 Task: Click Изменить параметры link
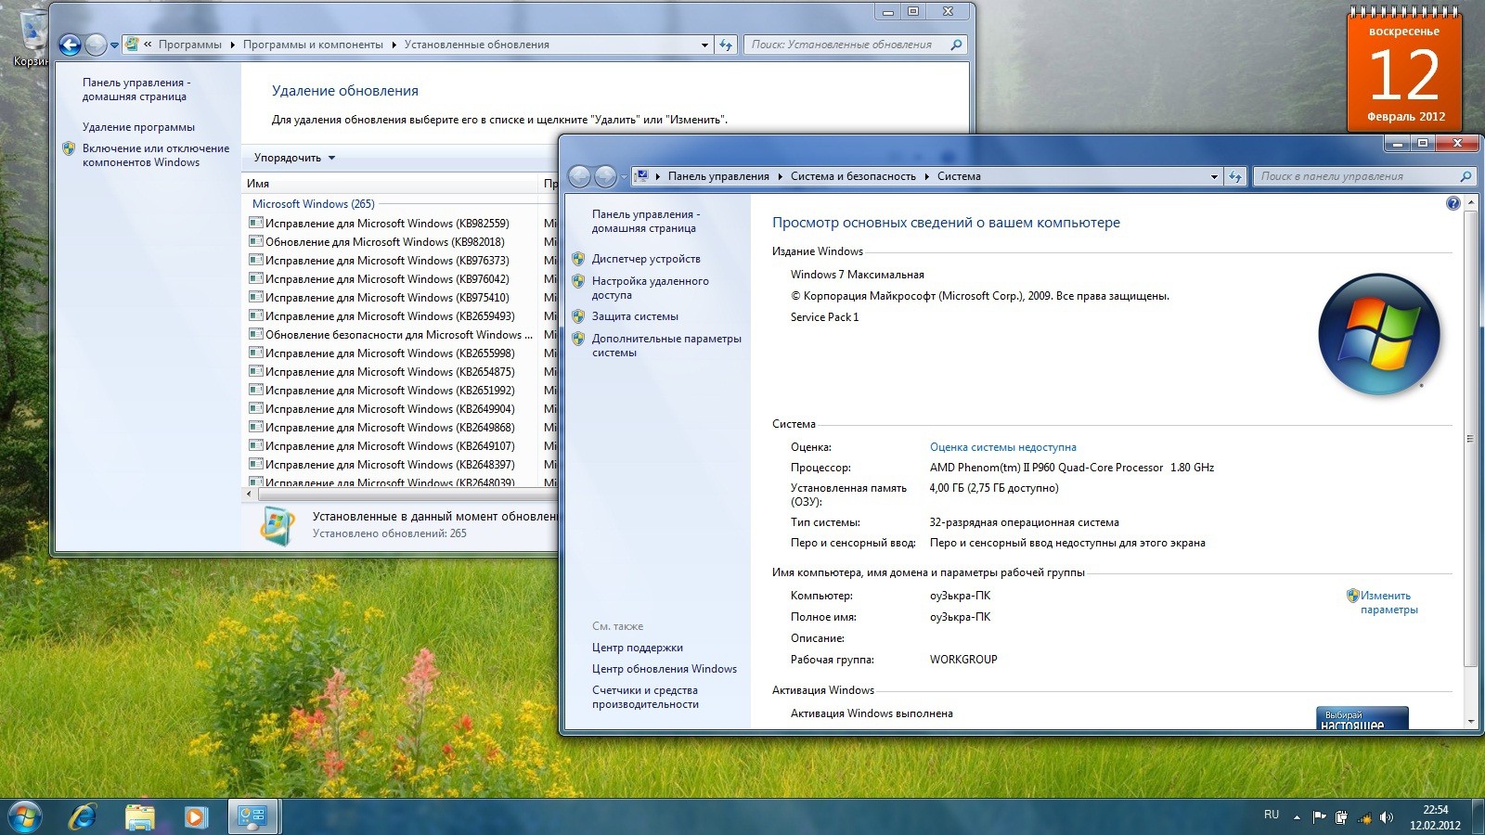(1389, 602)
